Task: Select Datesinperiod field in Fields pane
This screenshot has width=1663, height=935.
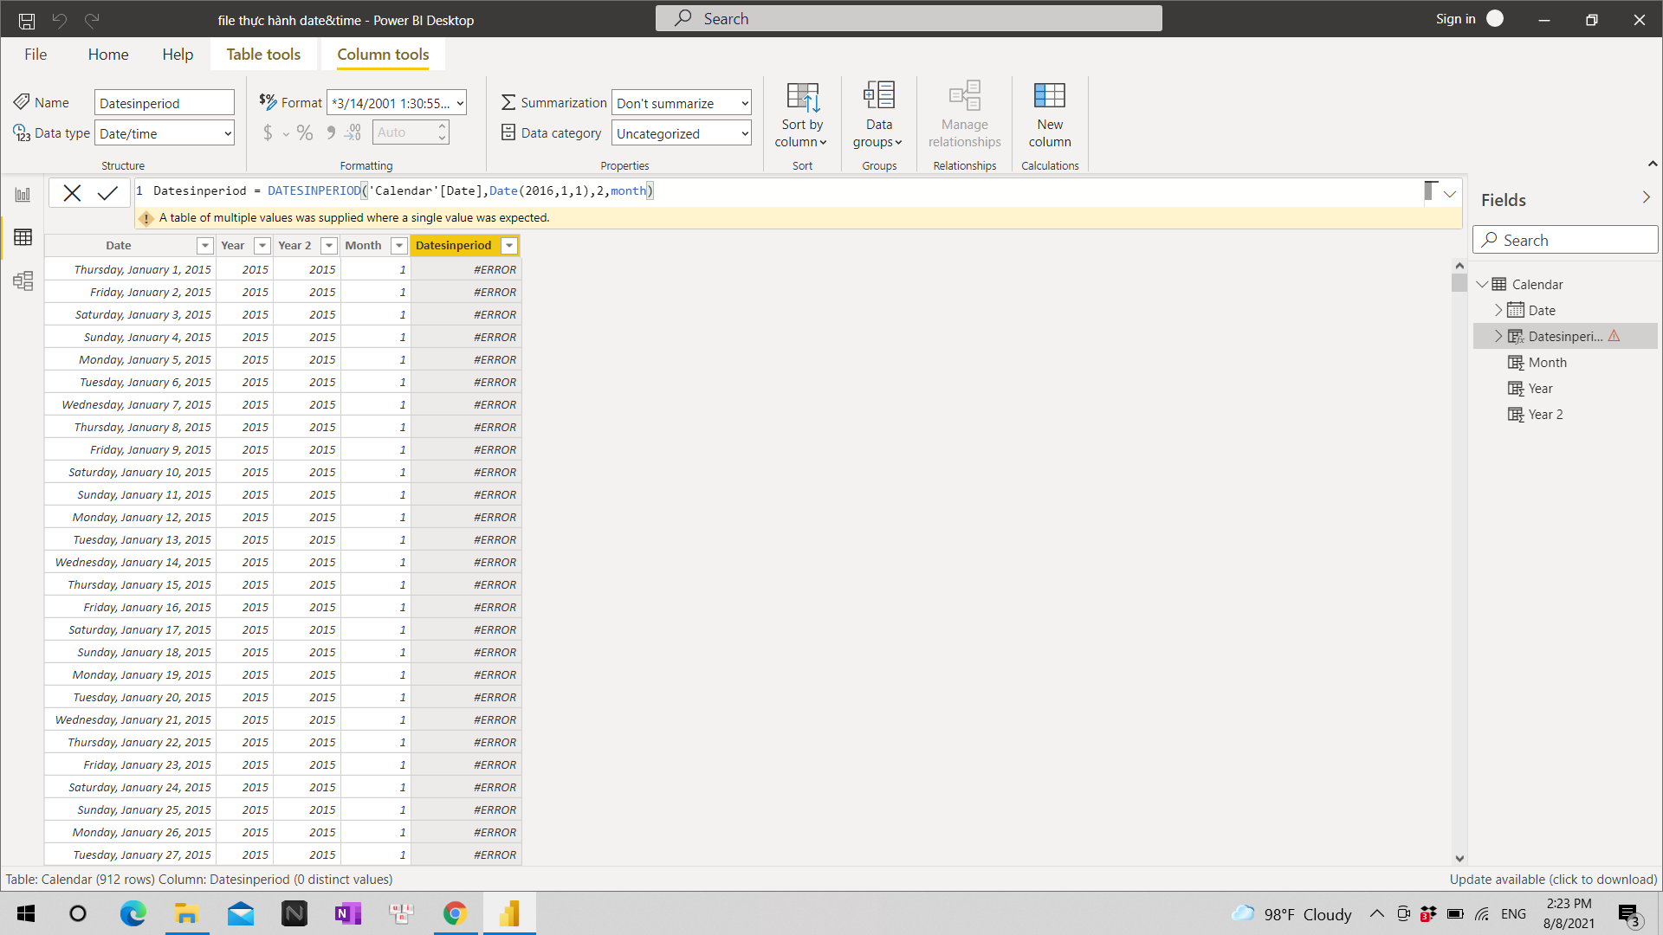Action: [x=1564, y=336]
